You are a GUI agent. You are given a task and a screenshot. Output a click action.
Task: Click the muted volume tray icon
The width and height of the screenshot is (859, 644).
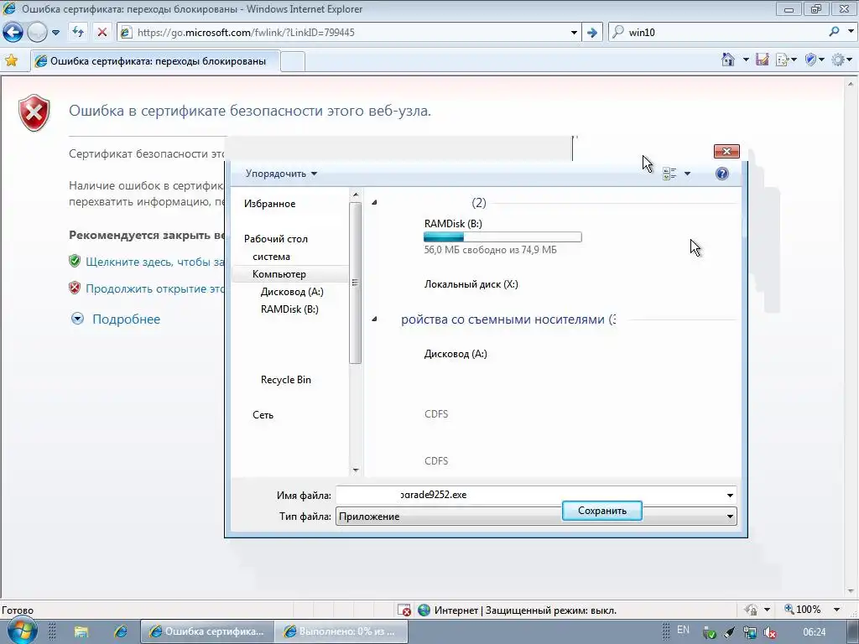770,632
